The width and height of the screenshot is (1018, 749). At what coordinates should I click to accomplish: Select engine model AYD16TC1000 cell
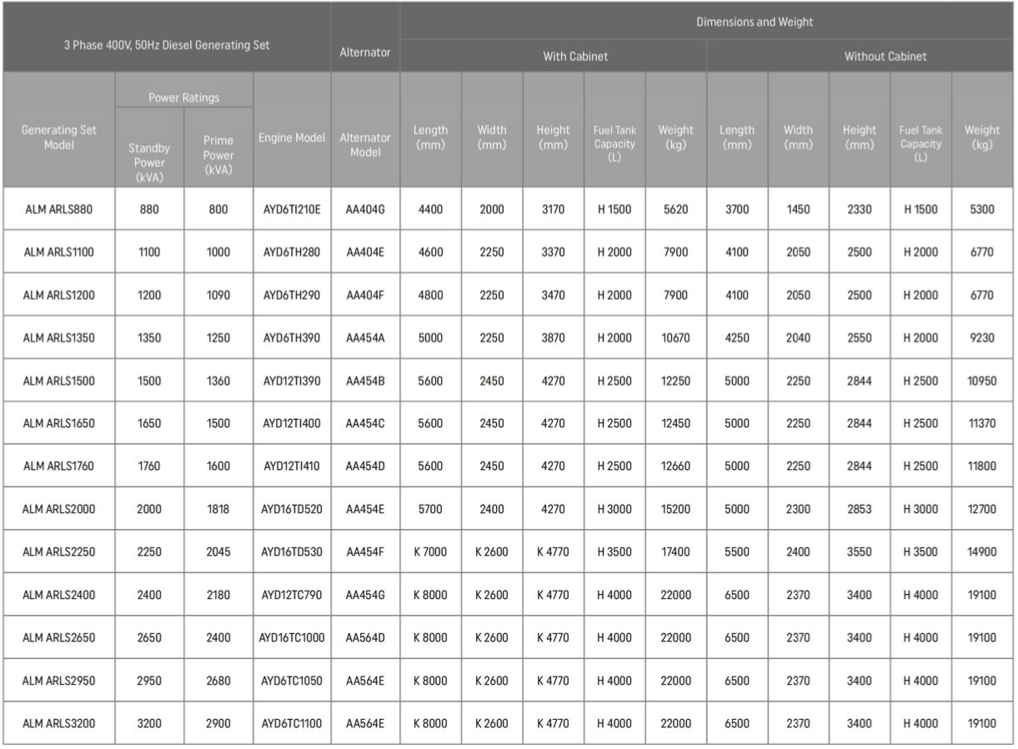pos(292,637)
